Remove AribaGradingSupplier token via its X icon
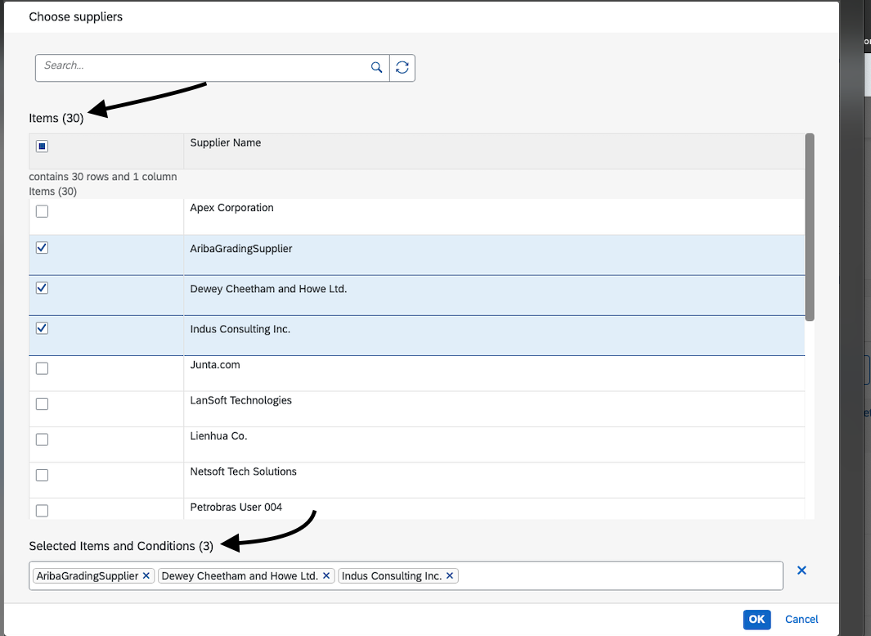This screenshot has width=871, height=636. 146,575
